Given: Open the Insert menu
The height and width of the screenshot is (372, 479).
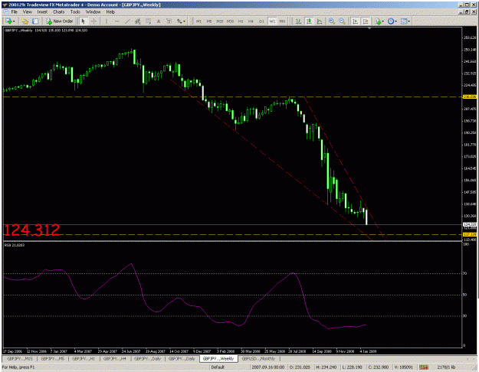Looking at the screenshot, I should 42,12.
